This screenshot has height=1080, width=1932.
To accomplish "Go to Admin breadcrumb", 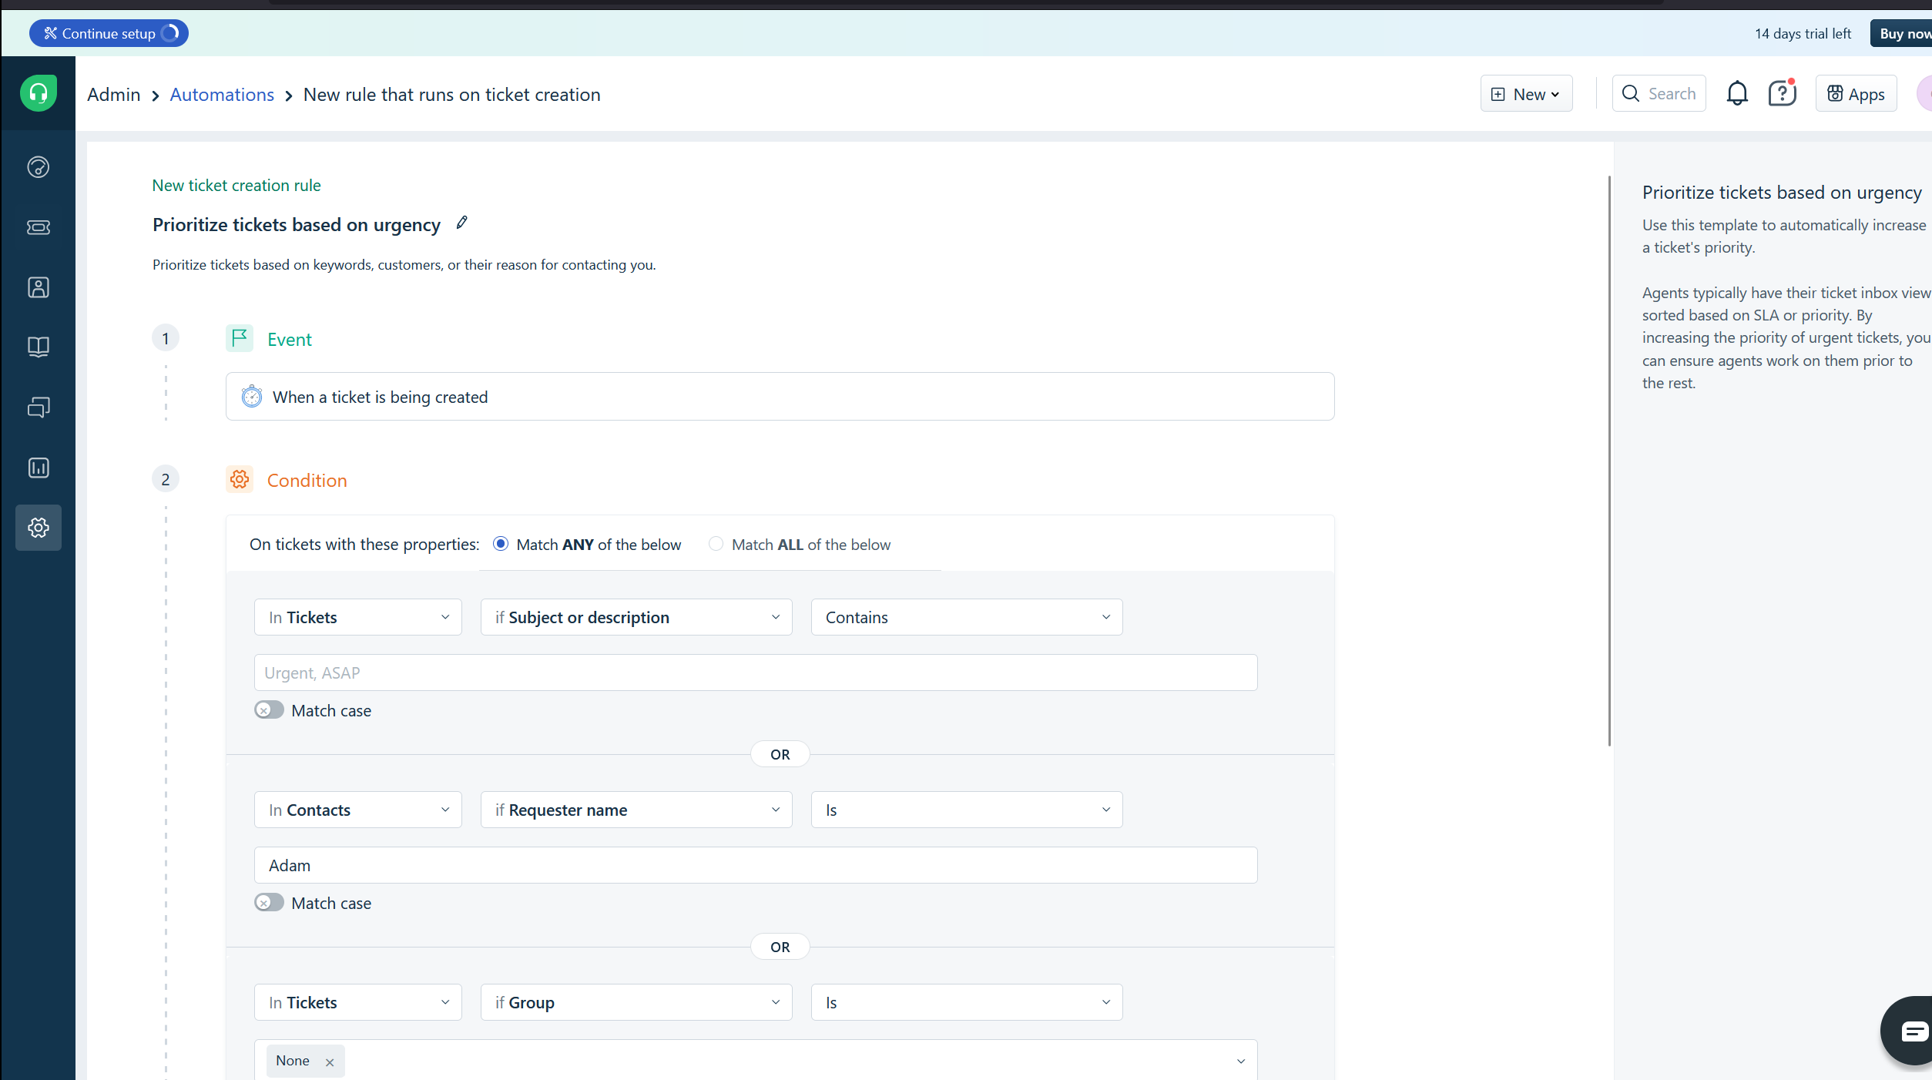I will coord(113,94).
